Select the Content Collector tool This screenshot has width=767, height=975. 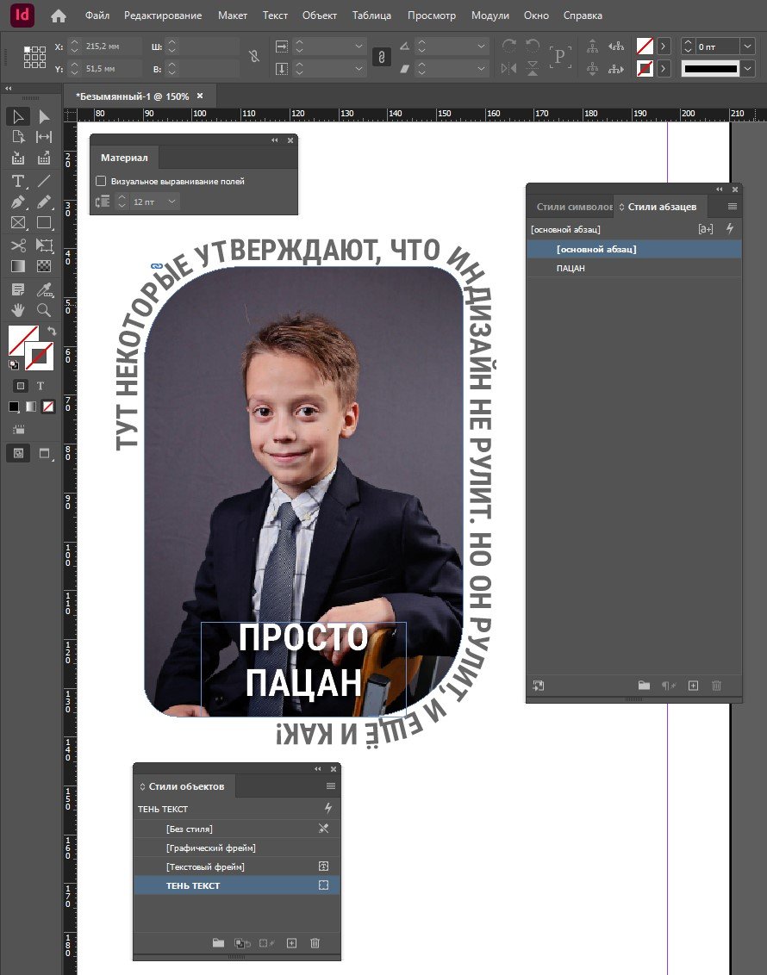(x=18, y=158)
